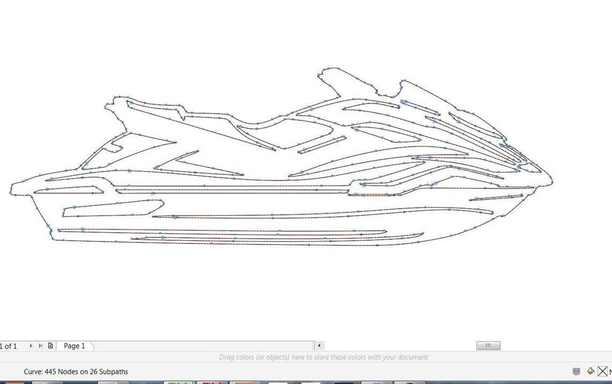
Task: Click the next page navigation arrow
Action: click(x=31, y=345)
